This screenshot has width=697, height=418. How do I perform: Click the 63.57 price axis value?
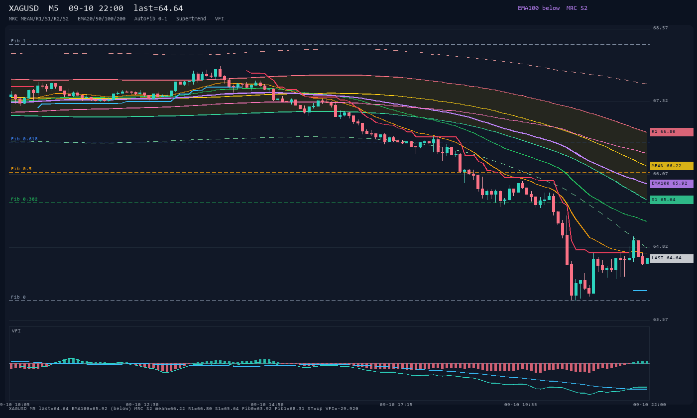tap(661, 319)
